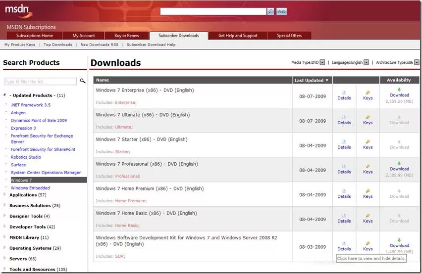This screenshot has height=274, width=422.
Task: View Keys for Windows 7 Starter
Action: pyautogui.click(x=368, y=145)
